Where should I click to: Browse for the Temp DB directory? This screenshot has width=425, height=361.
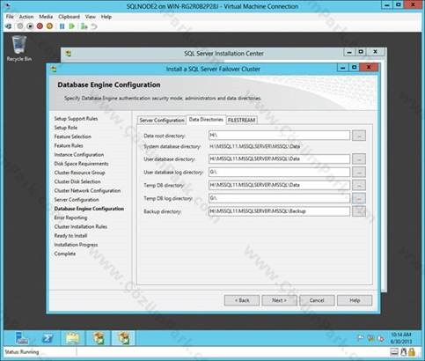click(359, 185)
